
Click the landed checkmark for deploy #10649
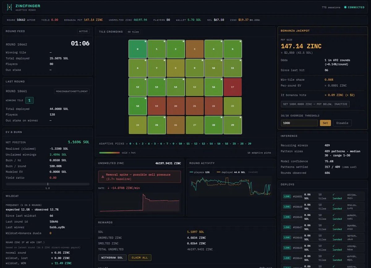[x=333, y=205]
